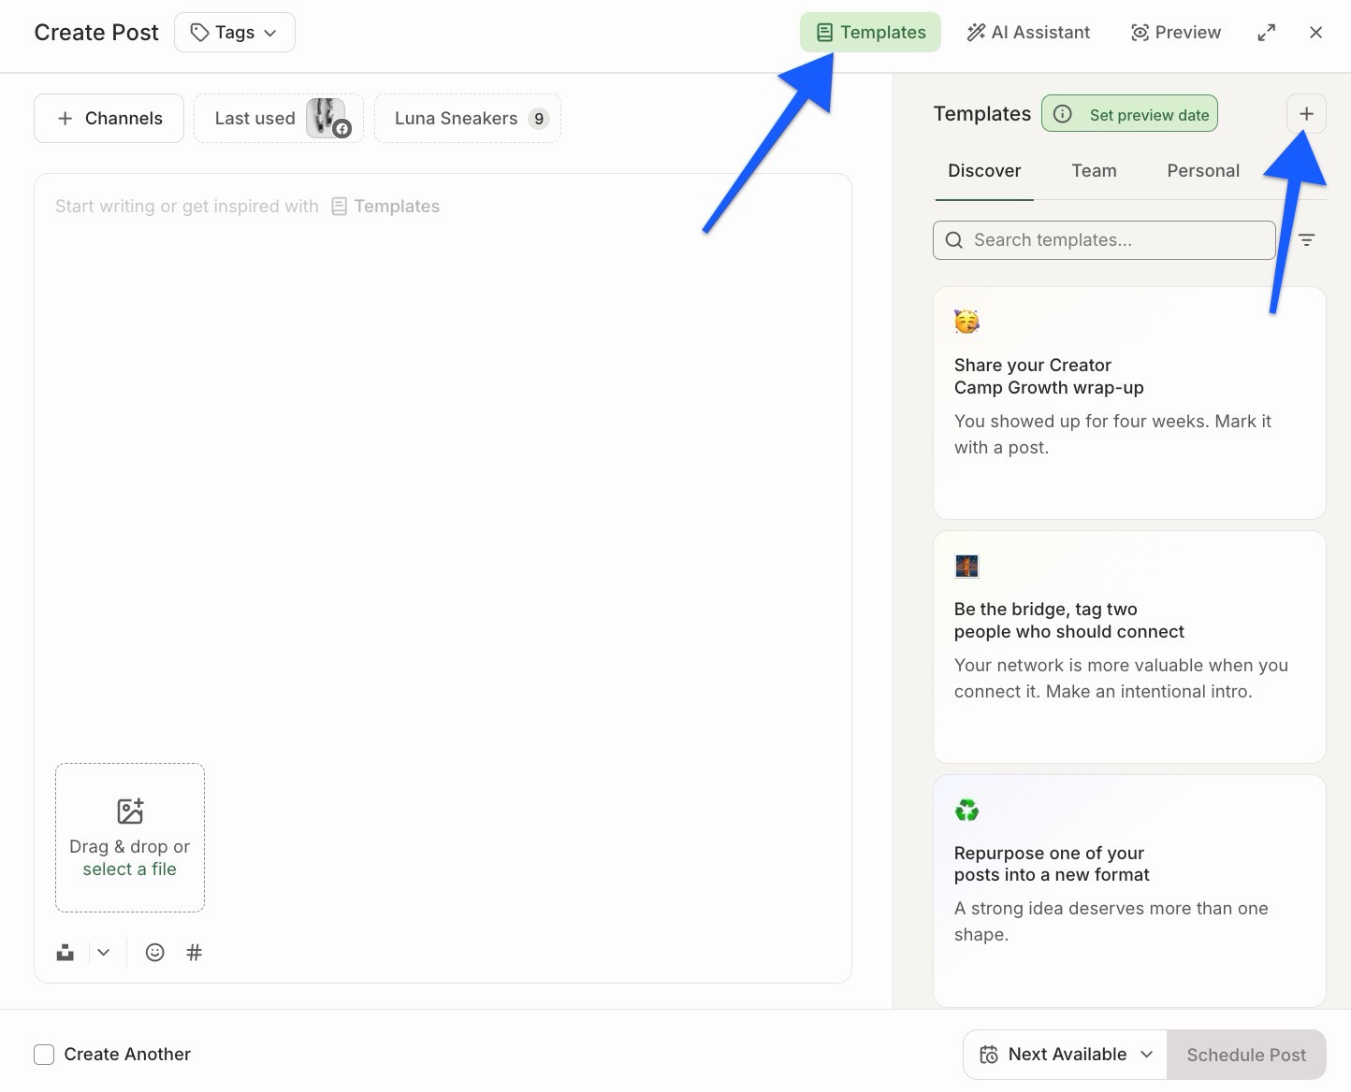Expand the composer to full screen
This screenshot has height=1092, width=1351.
pos(1266,33)
